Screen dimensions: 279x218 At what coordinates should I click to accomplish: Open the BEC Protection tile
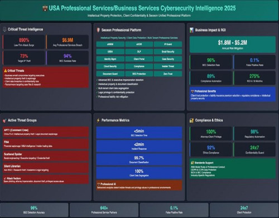(x=139, y=74)
